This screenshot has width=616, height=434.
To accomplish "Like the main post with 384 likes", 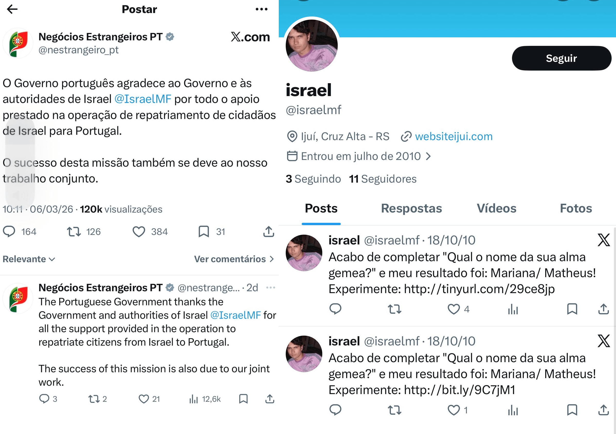I will (139, 231).
